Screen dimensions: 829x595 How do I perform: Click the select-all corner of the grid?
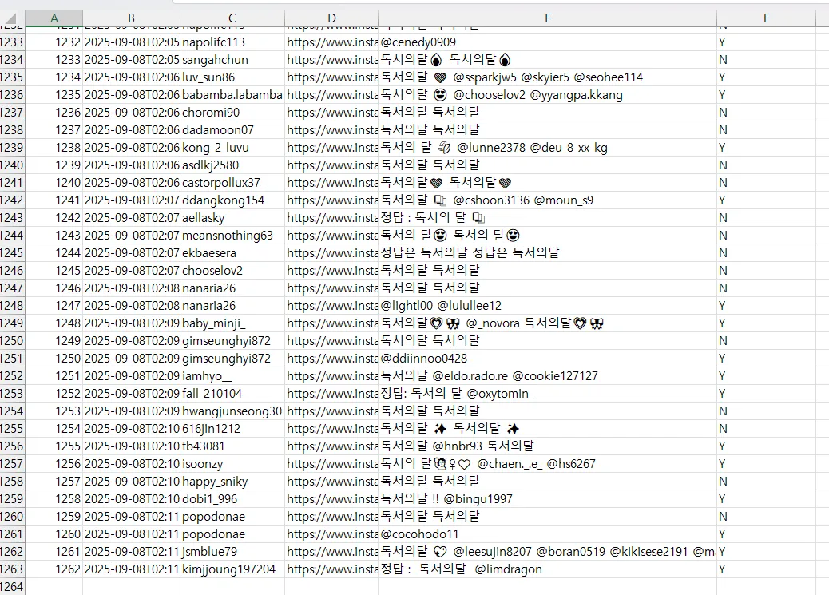[x=12, y=18]
